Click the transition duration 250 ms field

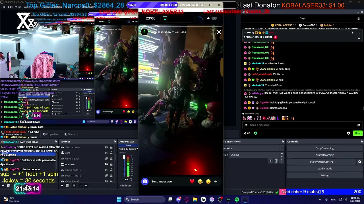(x=255, y=155)
